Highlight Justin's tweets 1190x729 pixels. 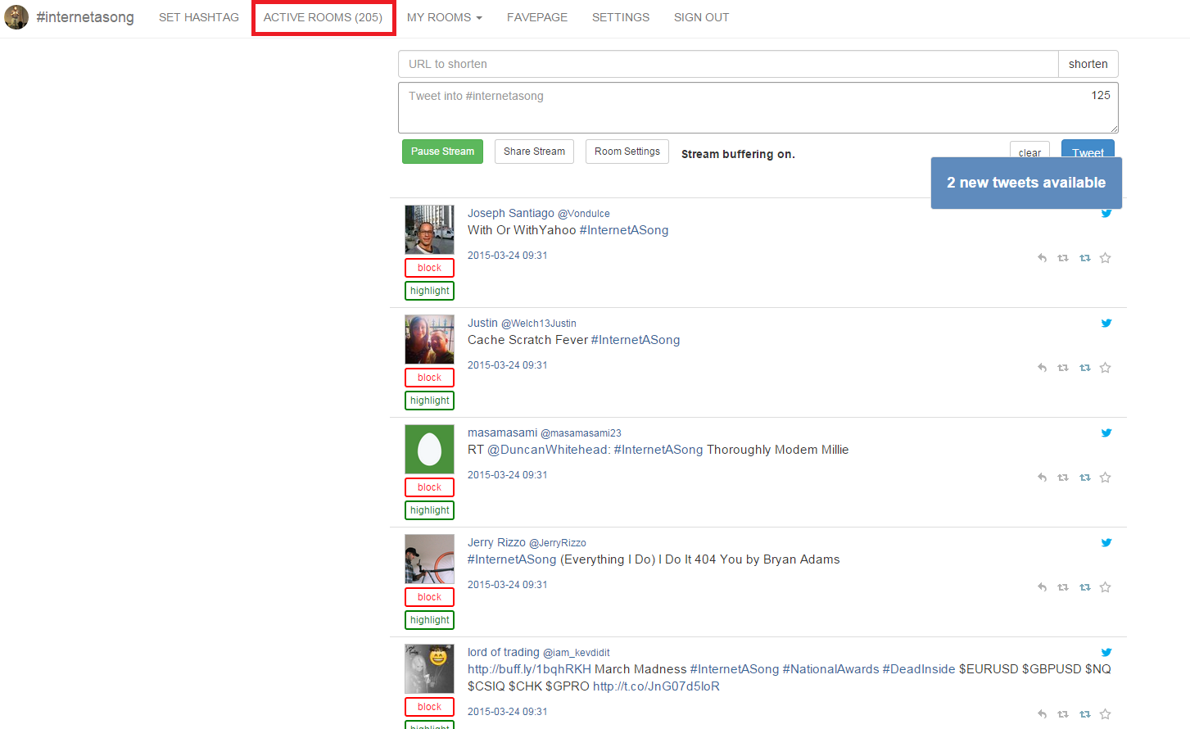(x=429, y=401)
